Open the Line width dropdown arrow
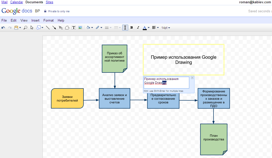272x158 pixels. (111, 28)
